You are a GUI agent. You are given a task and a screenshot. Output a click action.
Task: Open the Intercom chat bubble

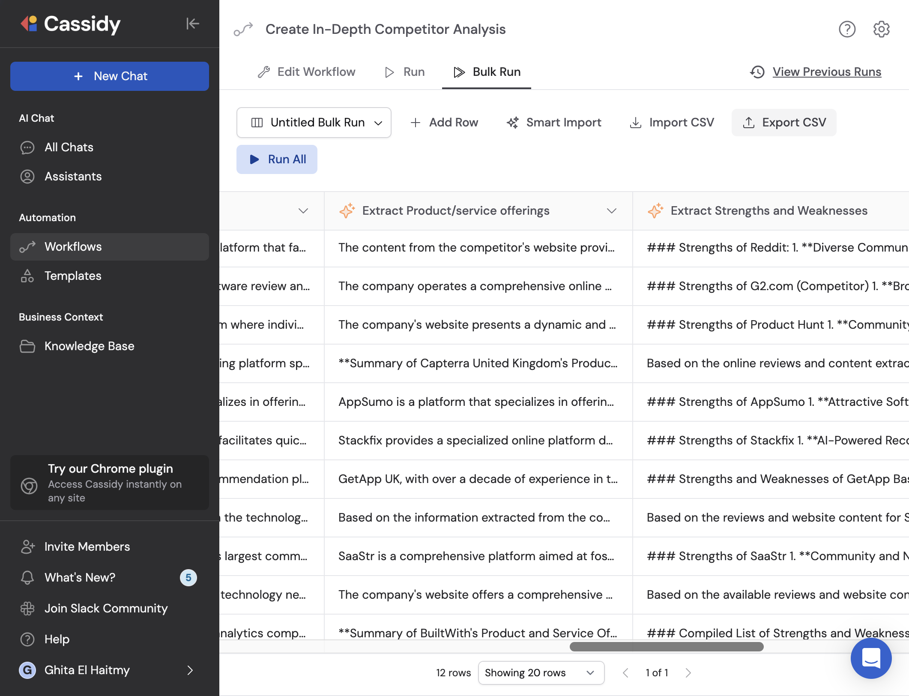click(x=871, y=658)
